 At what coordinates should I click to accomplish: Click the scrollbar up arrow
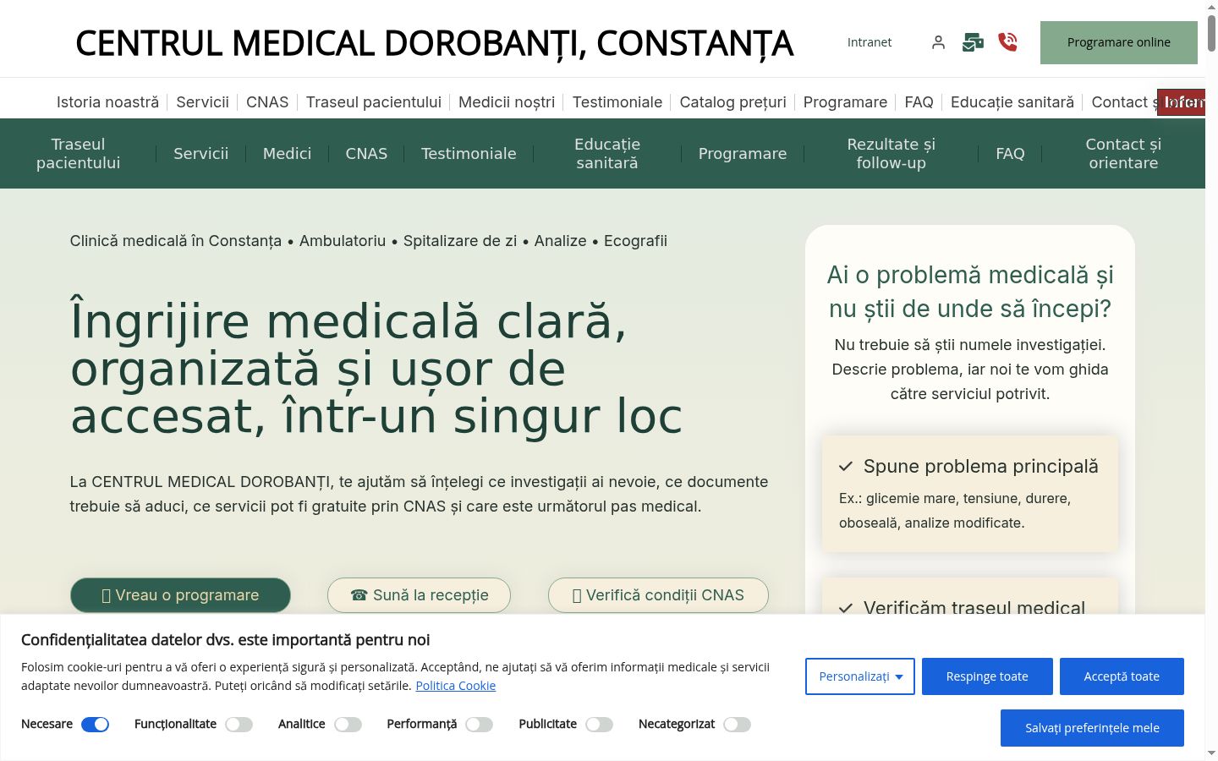coord(1211,6)
